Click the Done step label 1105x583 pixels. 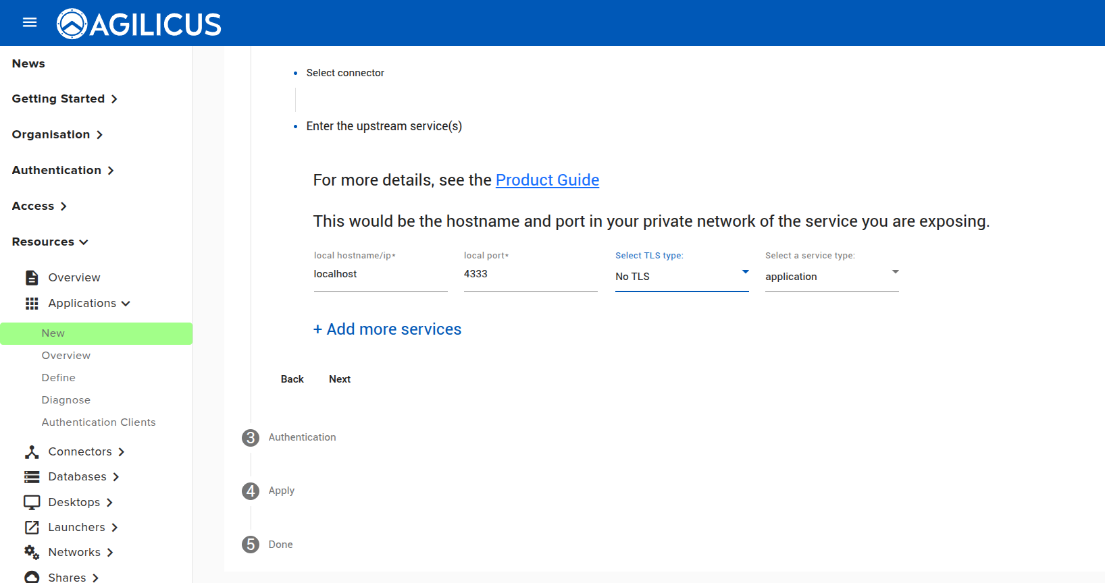click(281, 545)
